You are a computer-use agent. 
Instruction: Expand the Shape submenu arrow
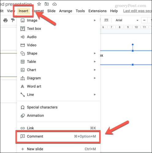coord(95,53)
